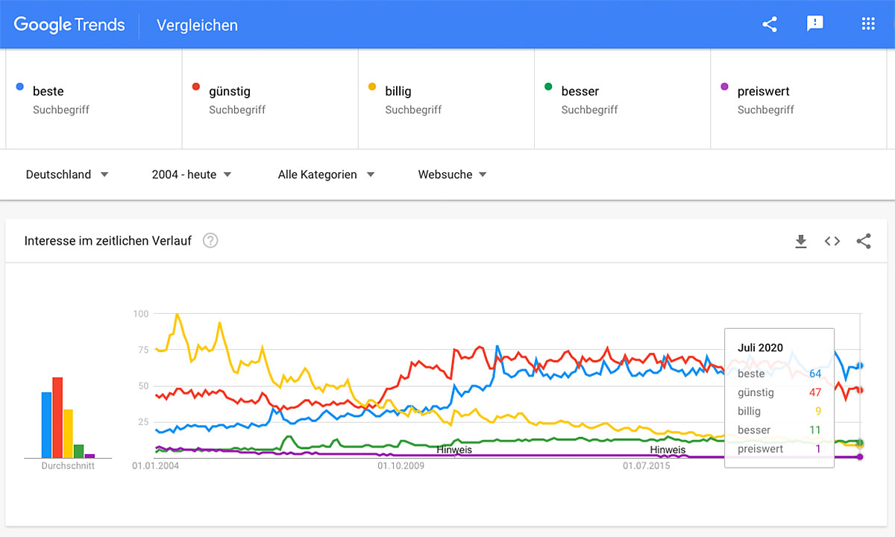Click the help icon beside Interesse im zeitlichen Verlauf
The height and width of the screenshot is (537, 895).
pos(210,241)
